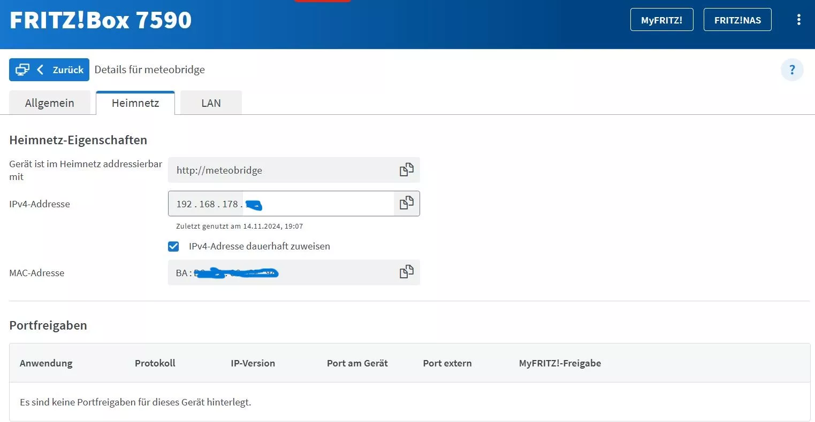Click the Heimnetz-Eigenschaften heading

click(x=78, y=140)
